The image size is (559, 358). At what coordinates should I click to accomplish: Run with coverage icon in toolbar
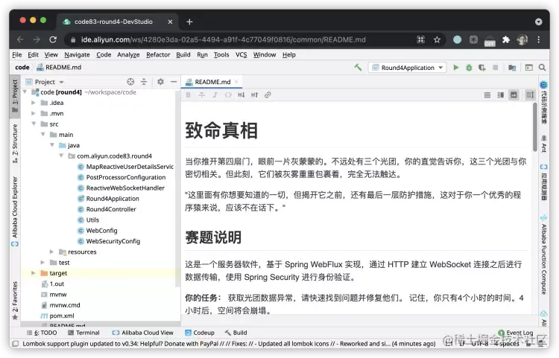(482, 67)
